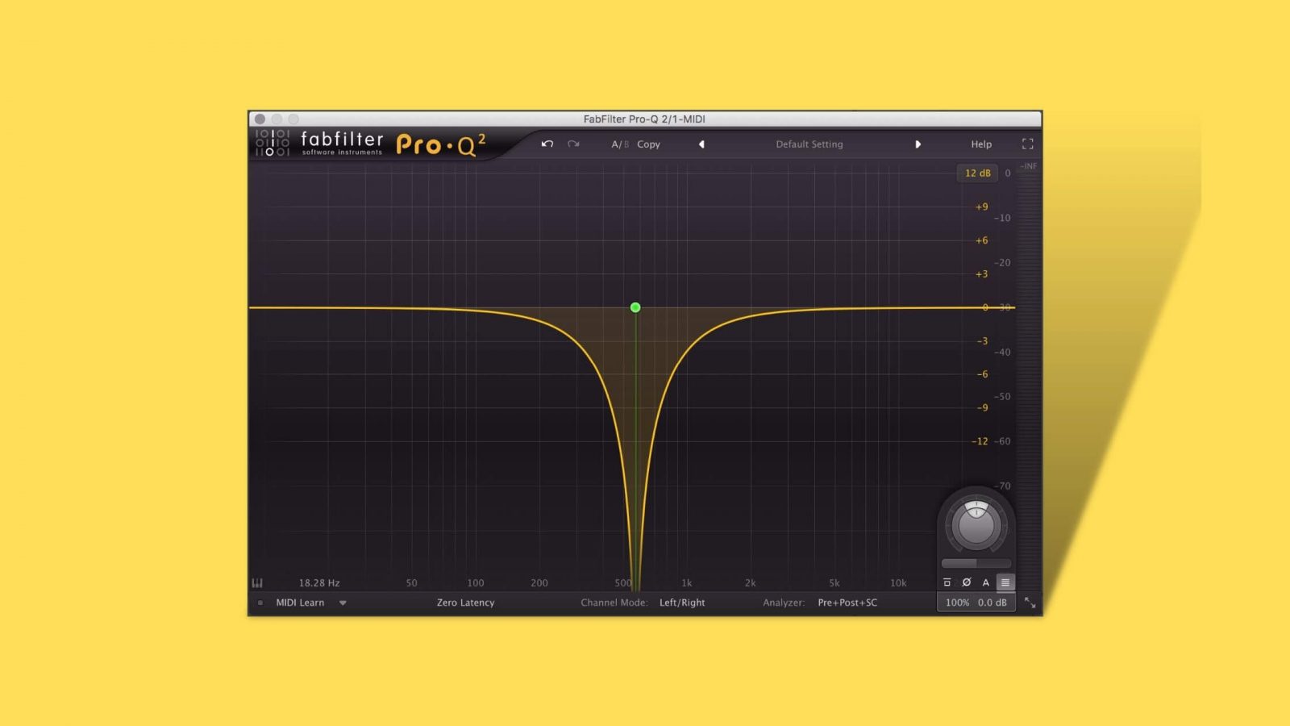
Task: Click the Copy button
Action: [648, 144]
